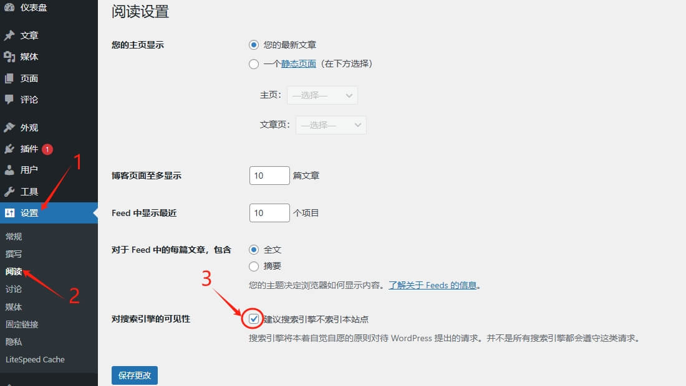Screen dimensions: 686x386
Task: Open the 用户 users icon
Action: [9, 170]
